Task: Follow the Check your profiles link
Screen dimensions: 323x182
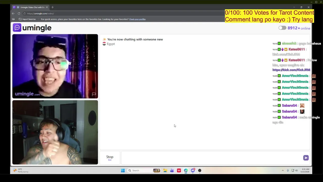Action: (x=137, y=19)
